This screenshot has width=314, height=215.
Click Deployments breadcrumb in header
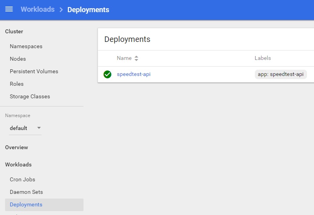[x=88, y=10]
